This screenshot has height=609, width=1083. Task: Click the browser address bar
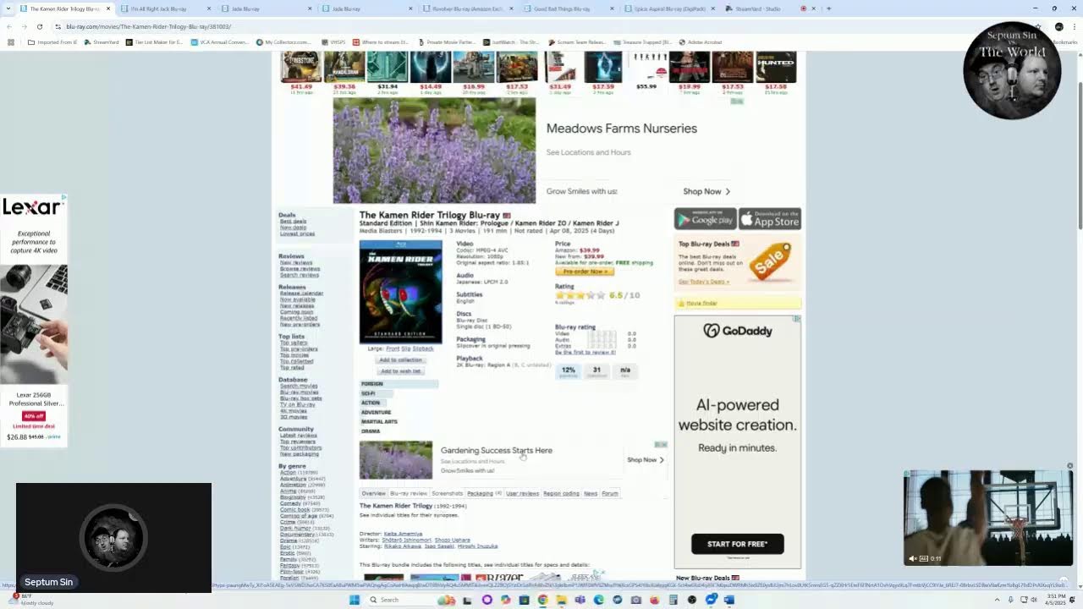click(x=541, y=26)
